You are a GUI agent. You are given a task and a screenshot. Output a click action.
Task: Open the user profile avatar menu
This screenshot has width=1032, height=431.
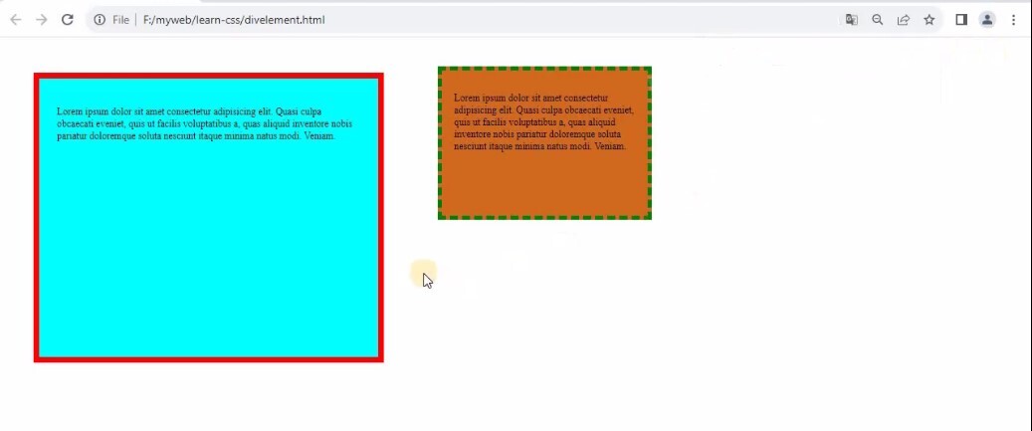click(x=987, y=20)
